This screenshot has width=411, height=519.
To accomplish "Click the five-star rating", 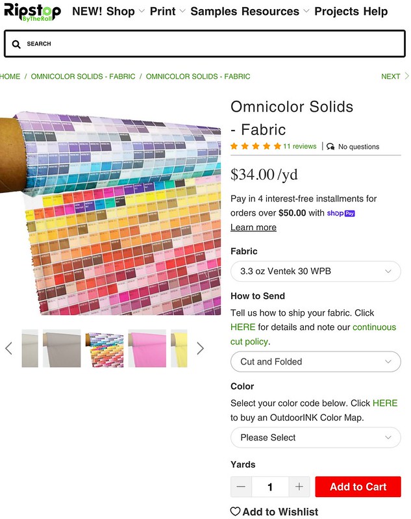I will coord(256,146).
